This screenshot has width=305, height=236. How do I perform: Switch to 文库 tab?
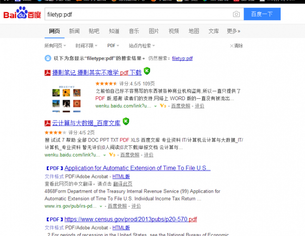click(214, 31)
